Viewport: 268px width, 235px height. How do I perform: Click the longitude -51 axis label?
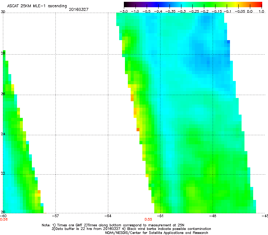click(x=160, y=216)
